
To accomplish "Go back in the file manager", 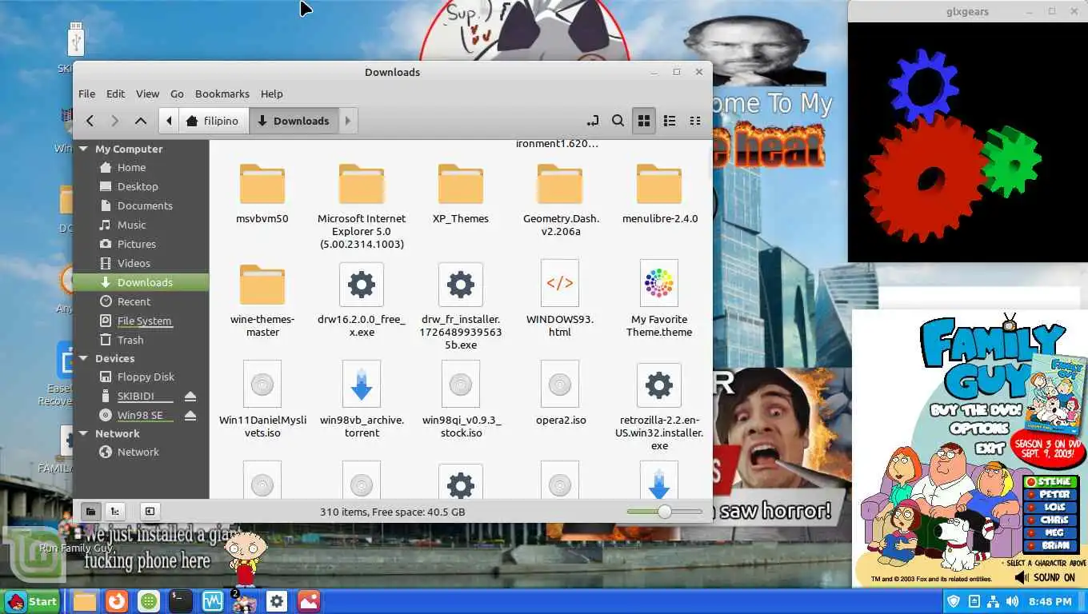I will coord(90,121).
